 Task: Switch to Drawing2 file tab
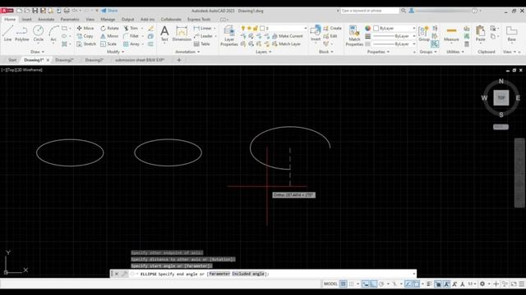click(64, 60)
